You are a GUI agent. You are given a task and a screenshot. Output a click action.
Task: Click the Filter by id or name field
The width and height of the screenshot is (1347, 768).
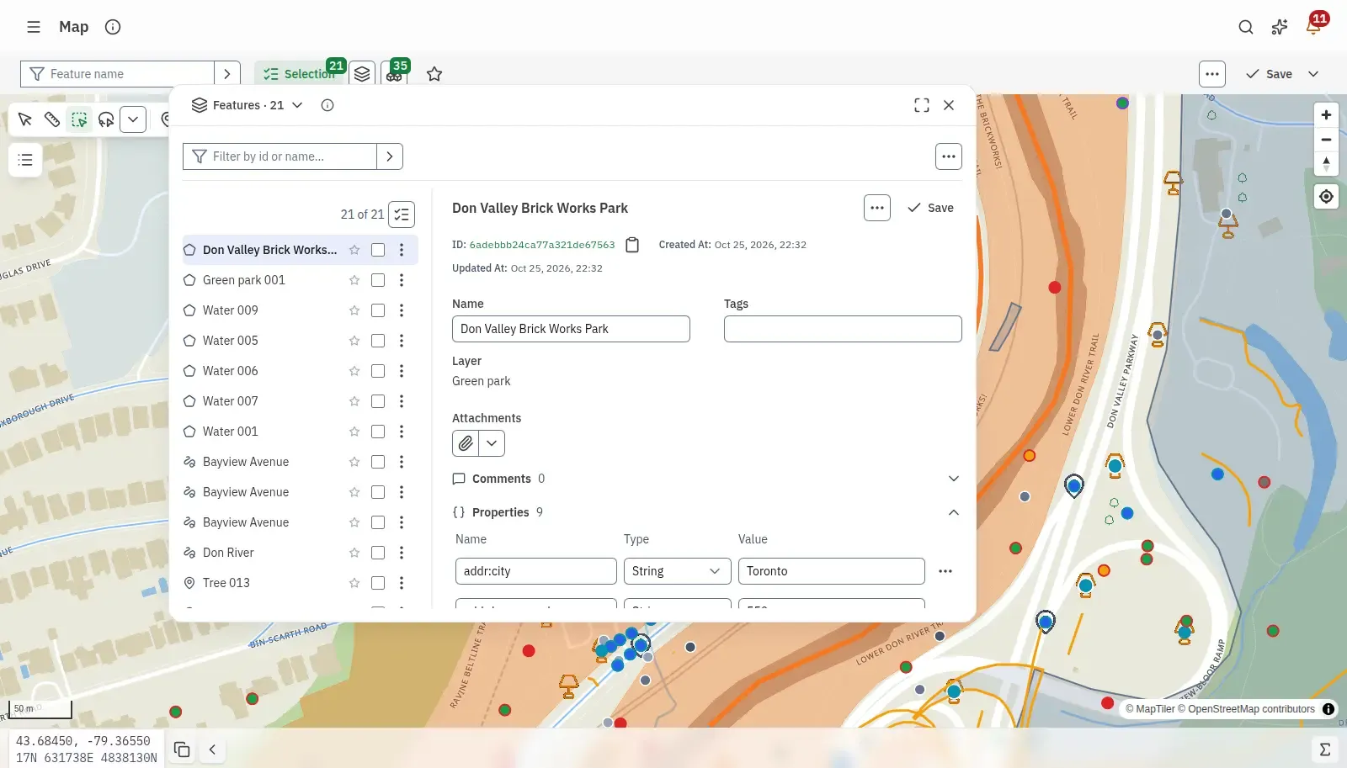(x=280, y=156)
